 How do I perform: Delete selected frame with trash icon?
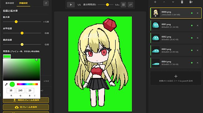coord(182,2)
